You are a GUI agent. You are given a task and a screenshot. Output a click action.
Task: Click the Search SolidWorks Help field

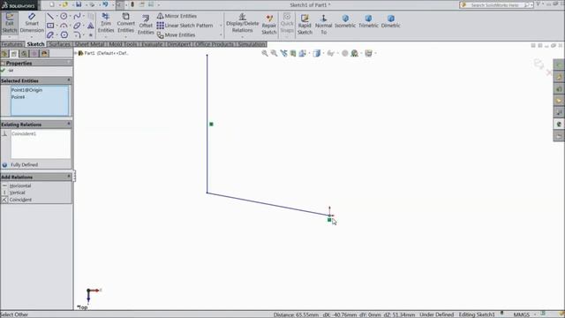point(496,4)
